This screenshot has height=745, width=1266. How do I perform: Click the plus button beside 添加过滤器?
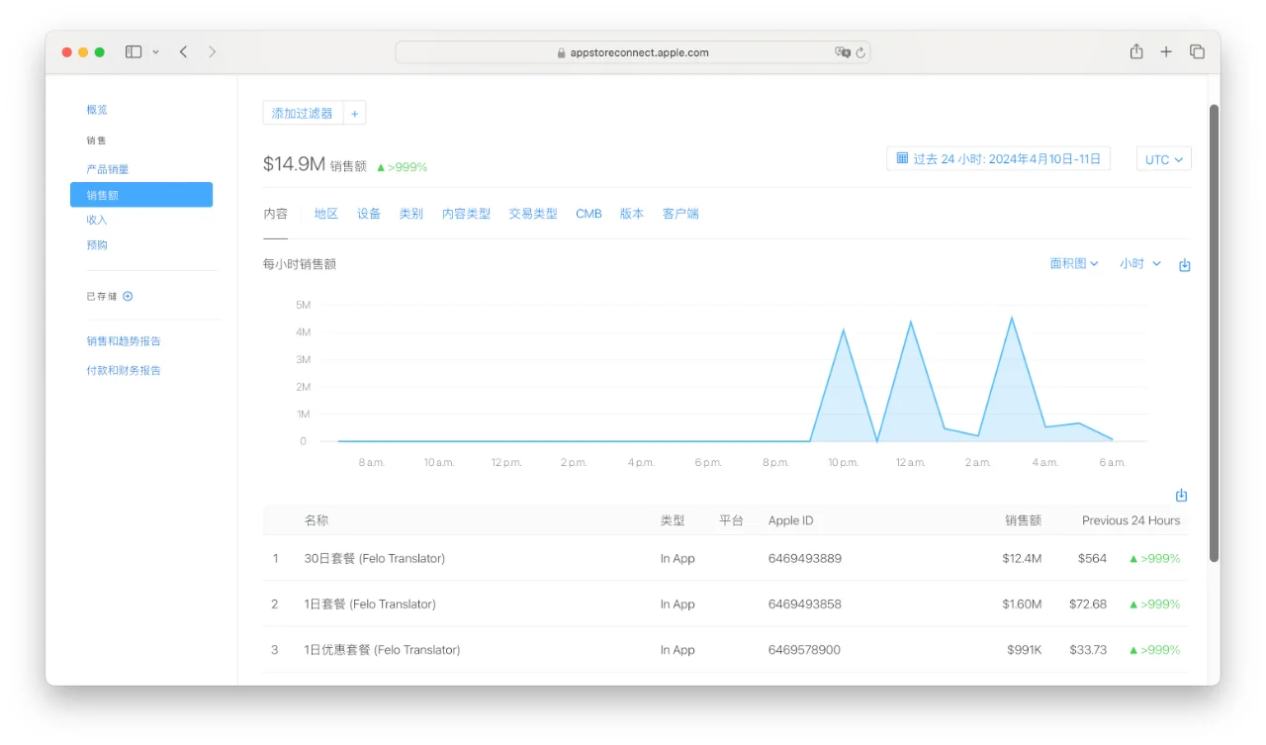355,114
